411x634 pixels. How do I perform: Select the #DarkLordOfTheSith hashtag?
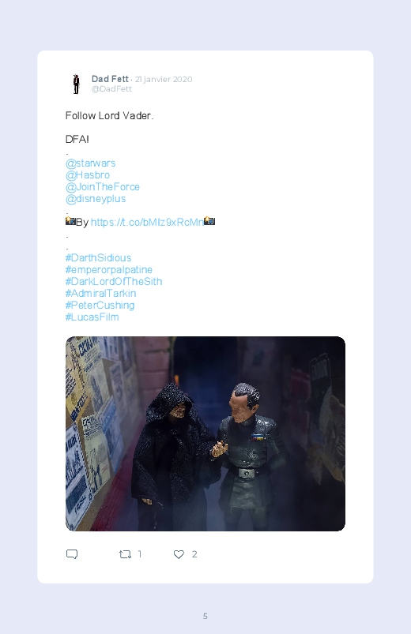click(114, 281)
